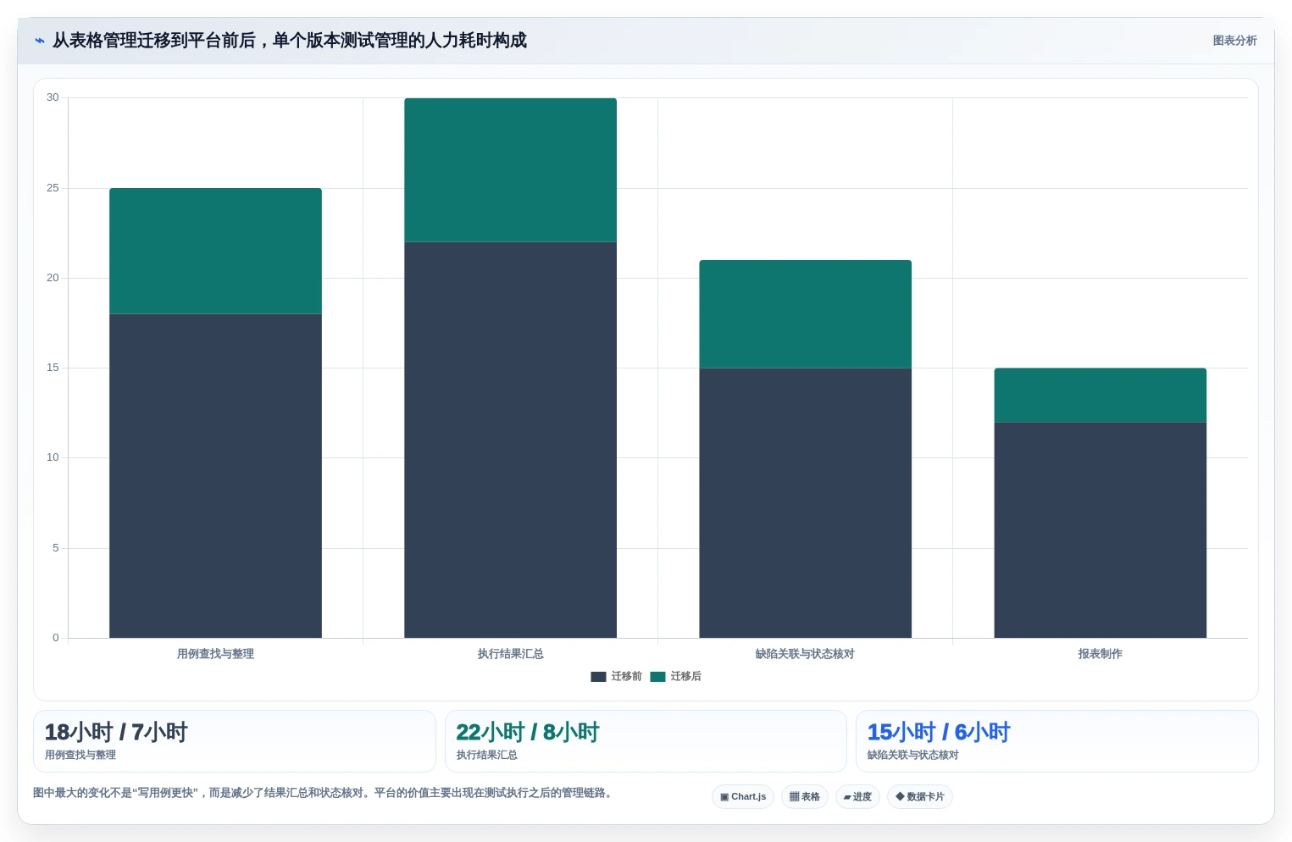Click teal bar segment for 执行结果汇总
The height and width of the screenshot is (842, 1292).
(x=510, y=170)
